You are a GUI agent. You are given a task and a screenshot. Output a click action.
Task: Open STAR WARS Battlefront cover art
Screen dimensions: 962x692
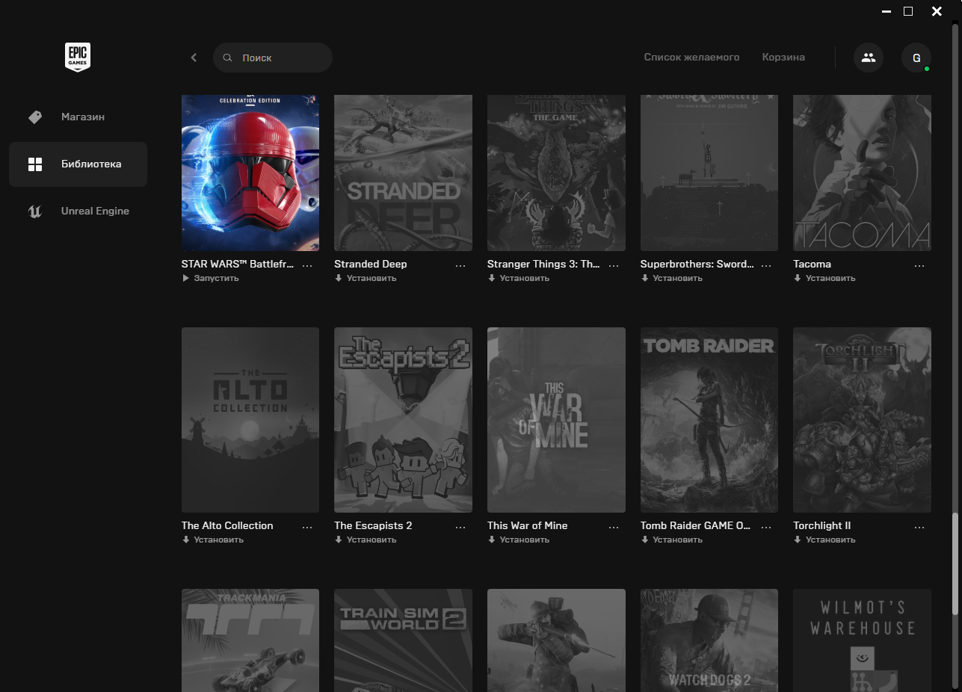point(250,173)
